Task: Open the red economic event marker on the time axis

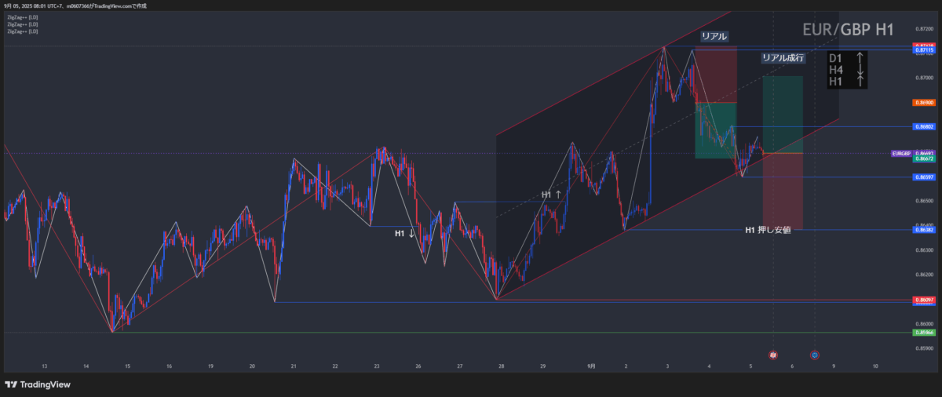Action: pyautogui.click(x=773, y=355)
